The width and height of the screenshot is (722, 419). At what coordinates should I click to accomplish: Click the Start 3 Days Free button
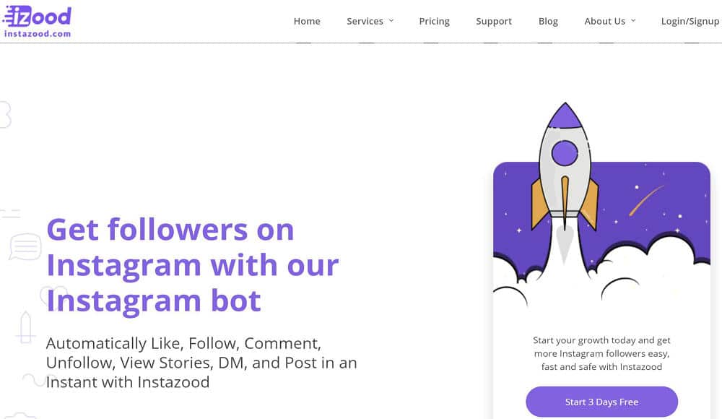601,402
